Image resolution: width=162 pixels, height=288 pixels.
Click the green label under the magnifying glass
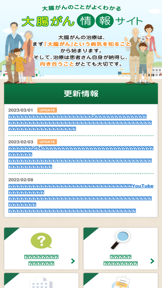coord(121,260)
